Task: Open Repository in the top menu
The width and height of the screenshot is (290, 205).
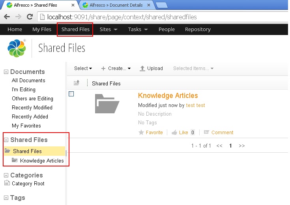Action: 198,30
